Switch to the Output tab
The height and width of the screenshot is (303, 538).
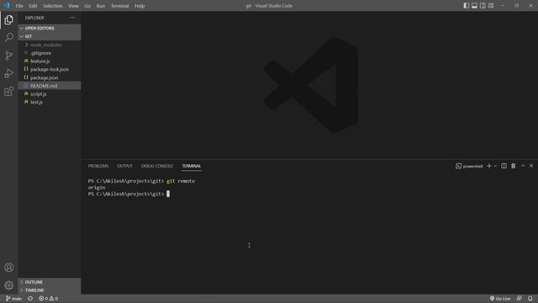(x=124, y=166)
